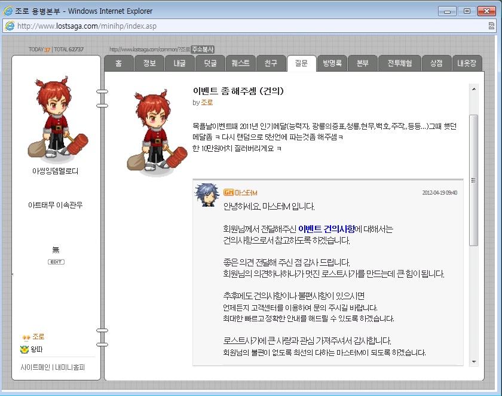The width and height of the screenshot is (502, 396).
Task: Click the guild emblem icon beside 왕따
Action: coord(25,349)
